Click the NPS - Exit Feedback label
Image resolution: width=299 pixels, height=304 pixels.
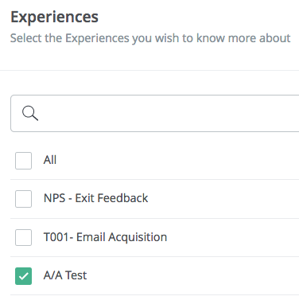(95, 198)
